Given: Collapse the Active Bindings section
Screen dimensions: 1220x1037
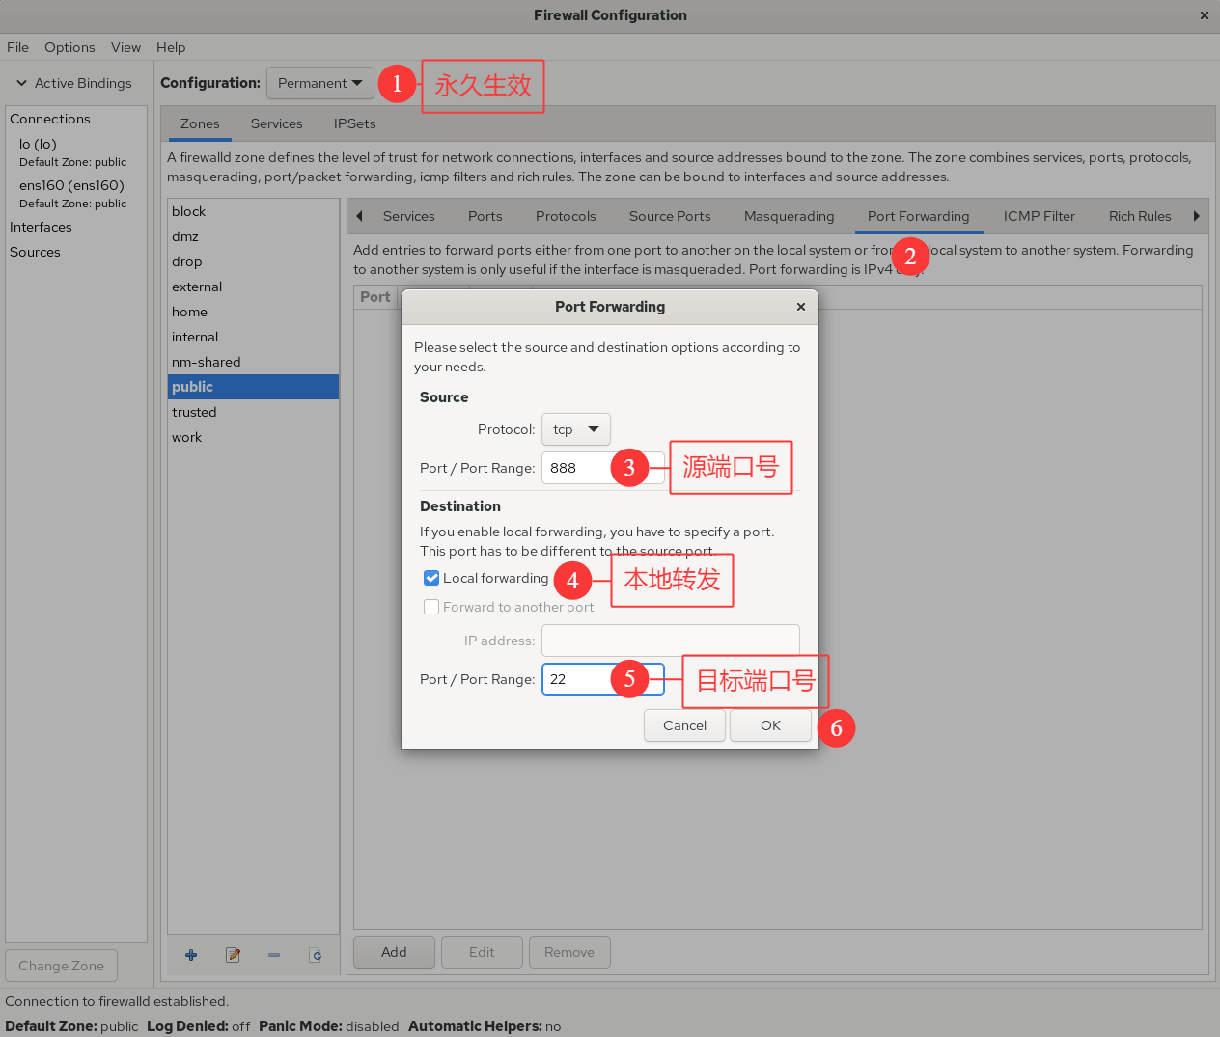Looking at the screenshot, I should [22, 83].
